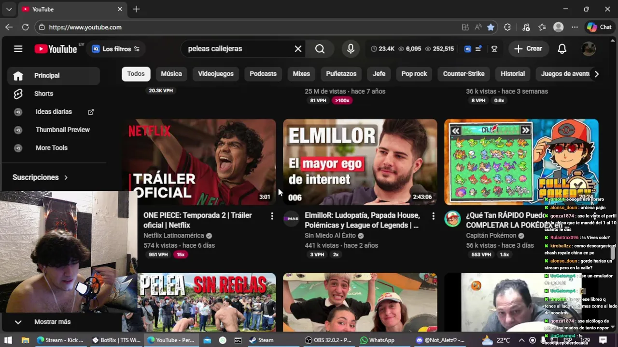
Task: Open Shorts in the sidebar
Action: (54, 93)
